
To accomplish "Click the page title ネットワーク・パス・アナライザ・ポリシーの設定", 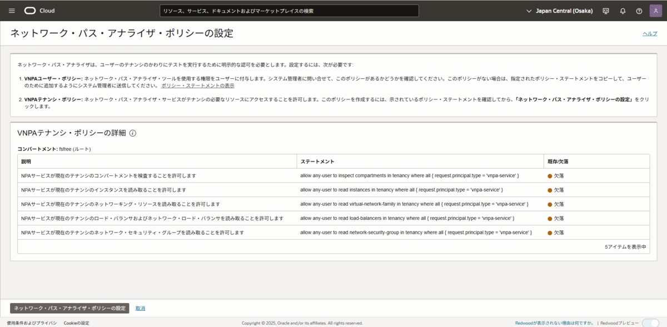I will tap(122, 33).
